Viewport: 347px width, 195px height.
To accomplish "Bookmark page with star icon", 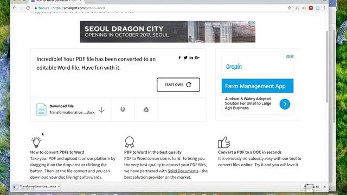I will point(289,8).
